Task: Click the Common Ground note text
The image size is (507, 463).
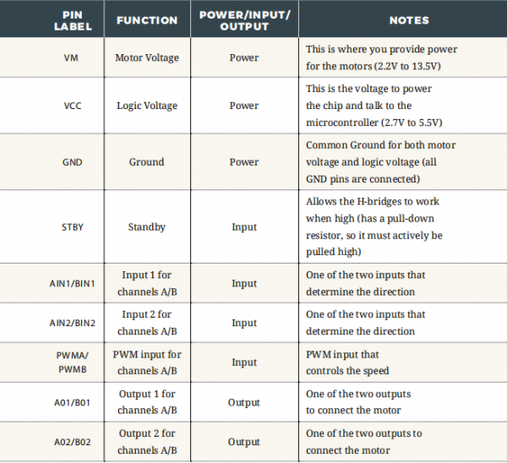Action: 381,162
